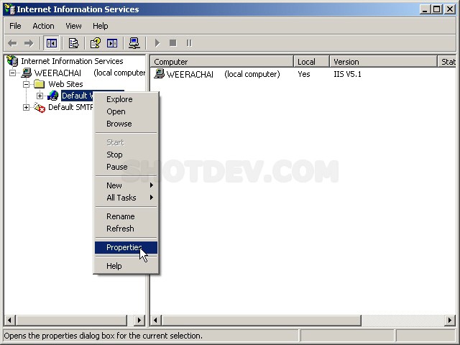Click the tree pane horizontal scrollbar thumb
The width and height of the screenshot is (460, 345).
(x=71, y=320)
